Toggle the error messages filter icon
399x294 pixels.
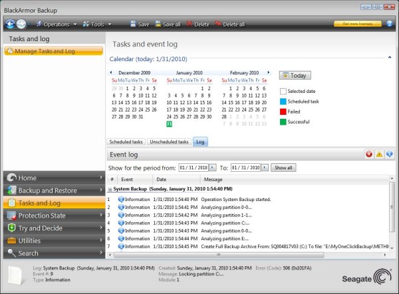tap(369, 154)
